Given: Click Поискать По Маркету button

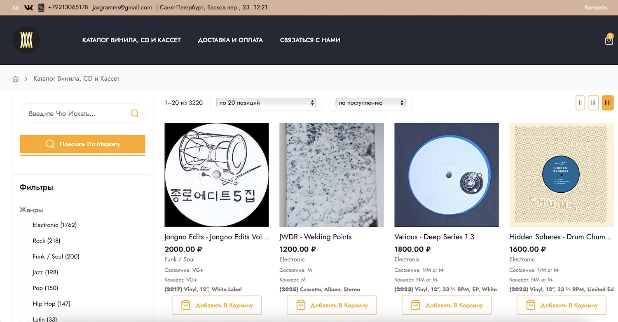Looking at the screenshot, I should coord(82,144).
